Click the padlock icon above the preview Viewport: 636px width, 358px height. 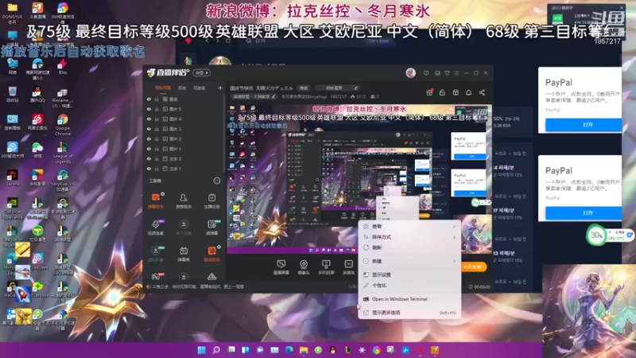pyautogui.click(x=442, y=92)
